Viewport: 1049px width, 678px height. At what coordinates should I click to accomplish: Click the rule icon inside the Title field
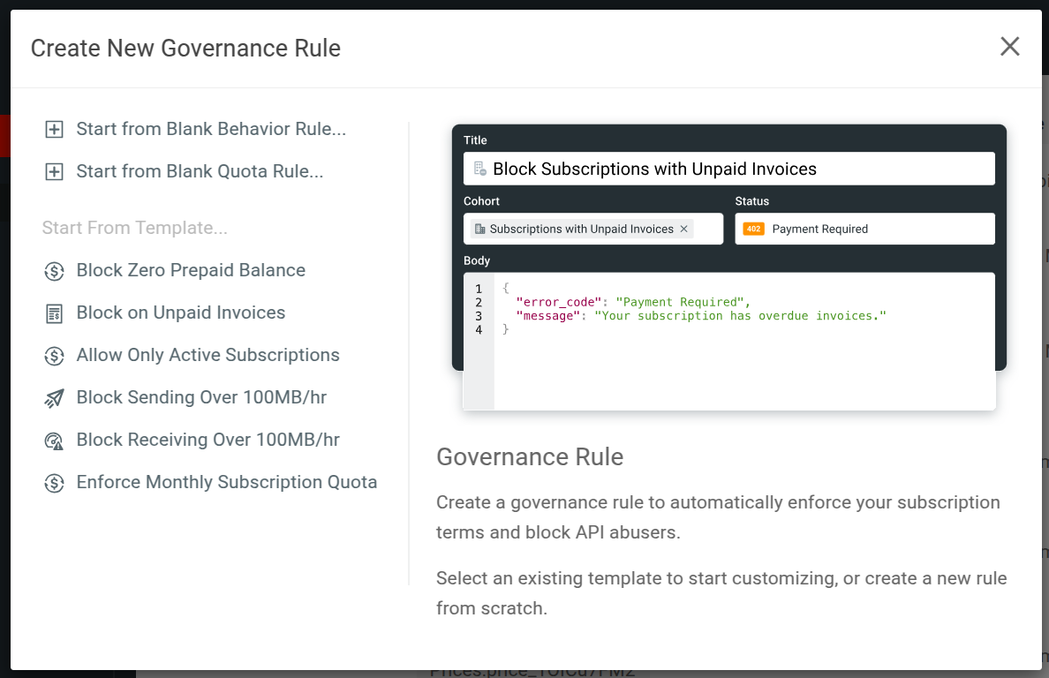point(479,168)
